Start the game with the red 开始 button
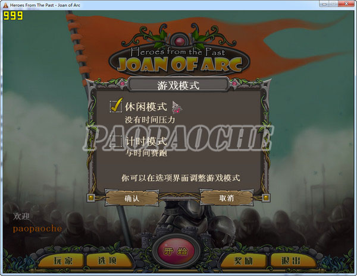The width and height of the screenshot is (357, 276). pyautogui.click(x=176, y=252)
